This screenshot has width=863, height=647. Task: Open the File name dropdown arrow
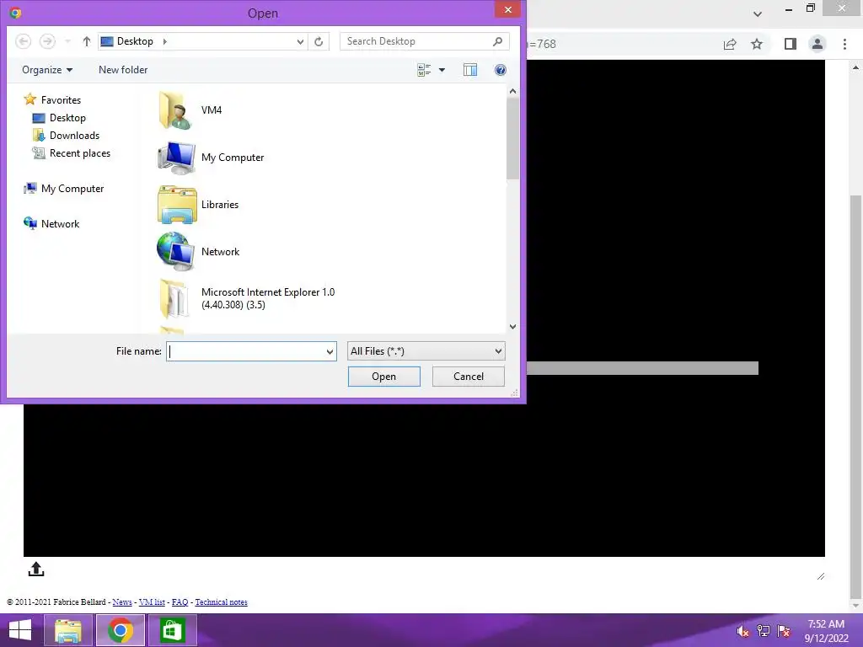[330, 351]
